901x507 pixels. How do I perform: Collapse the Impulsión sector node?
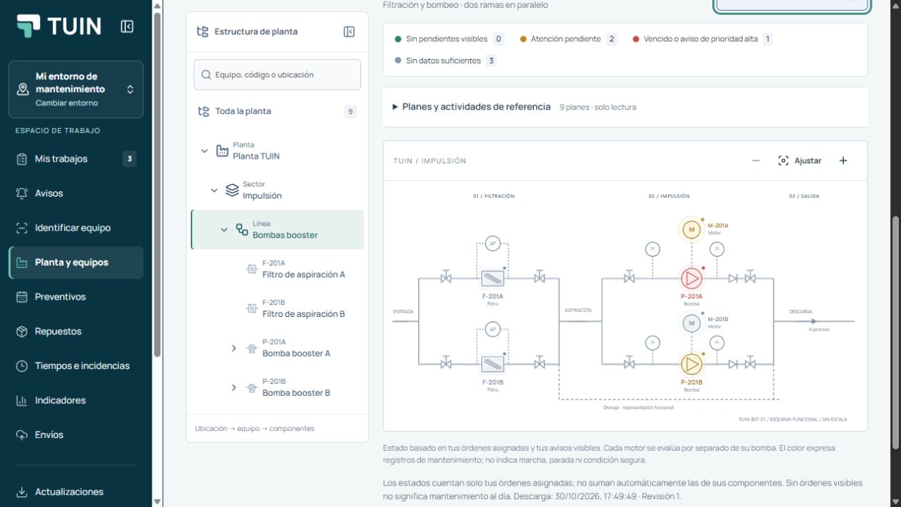click(214, 190)
